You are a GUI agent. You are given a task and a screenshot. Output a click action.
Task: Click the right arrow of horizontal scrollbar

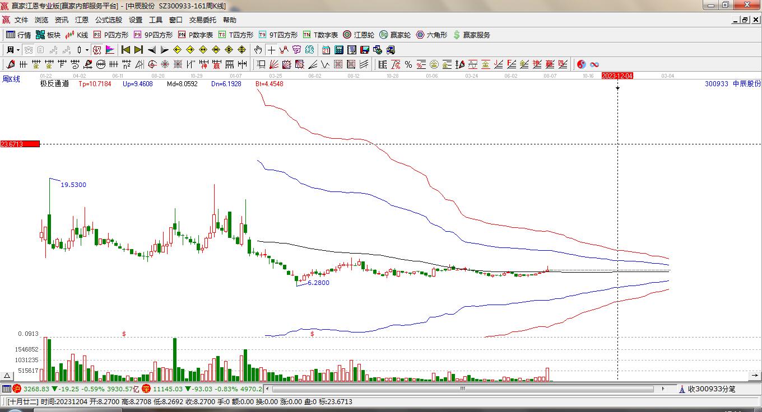tap(663, 388)
